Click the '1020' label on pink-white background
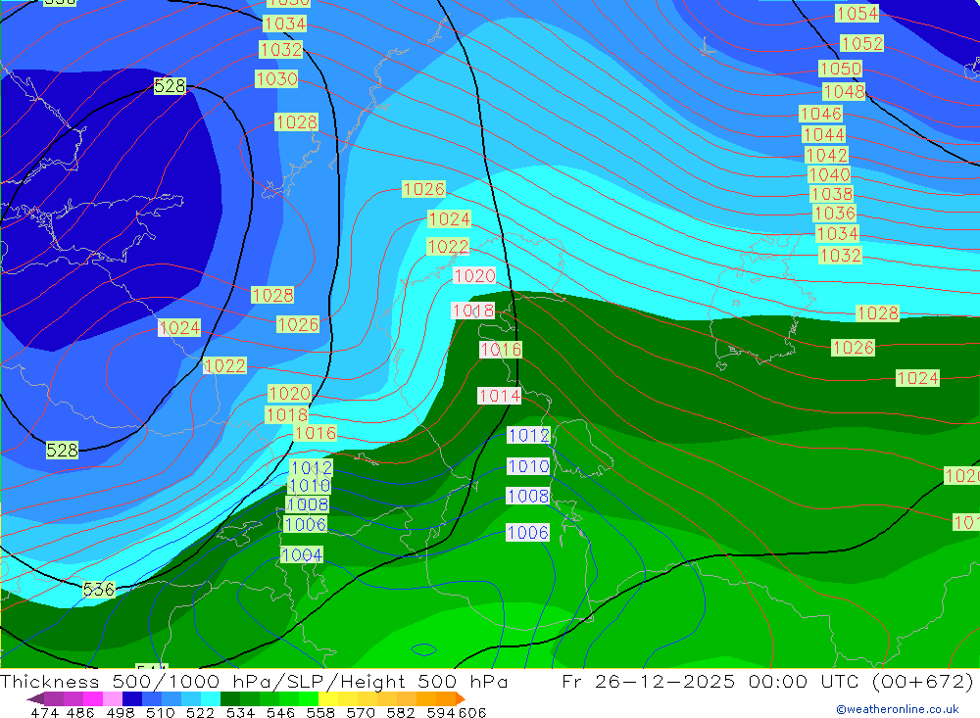Image resolution: width=980 pixels, height=718 pixels. pyautogui.click(x=474, y=275)
